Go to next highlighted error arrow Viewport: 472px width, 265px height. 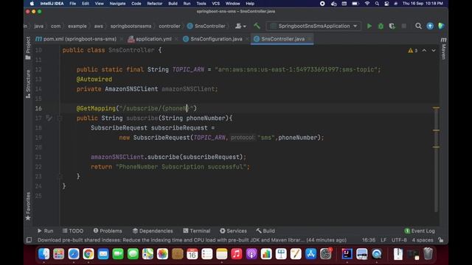tap(434, 51)
